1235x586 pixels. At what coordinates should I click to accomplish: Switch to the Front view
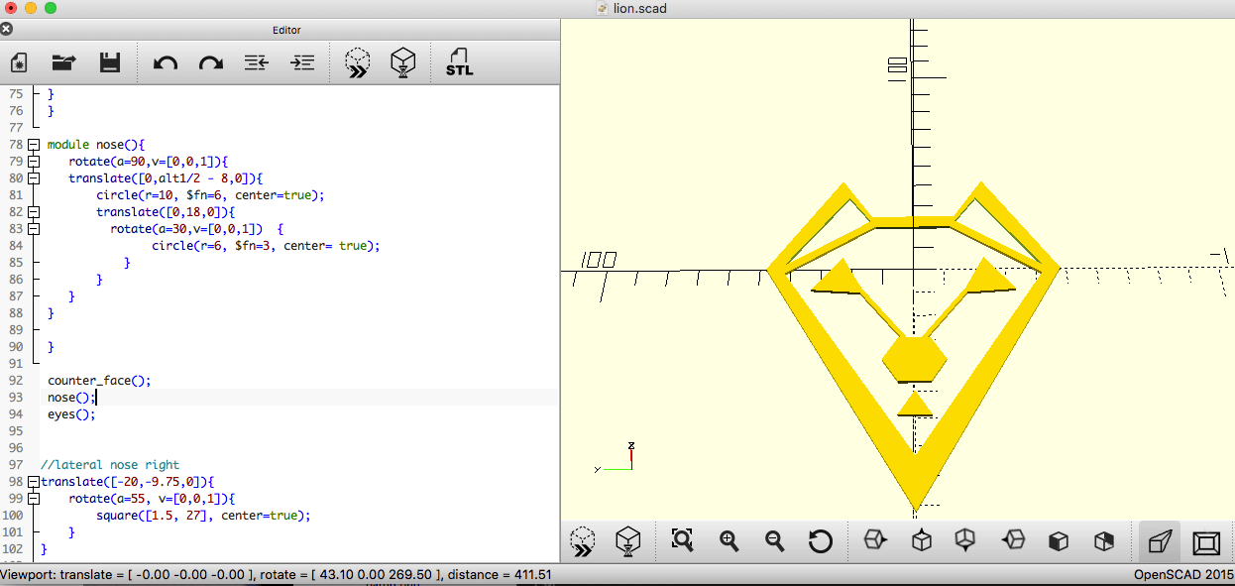(x=1059, y=541)
